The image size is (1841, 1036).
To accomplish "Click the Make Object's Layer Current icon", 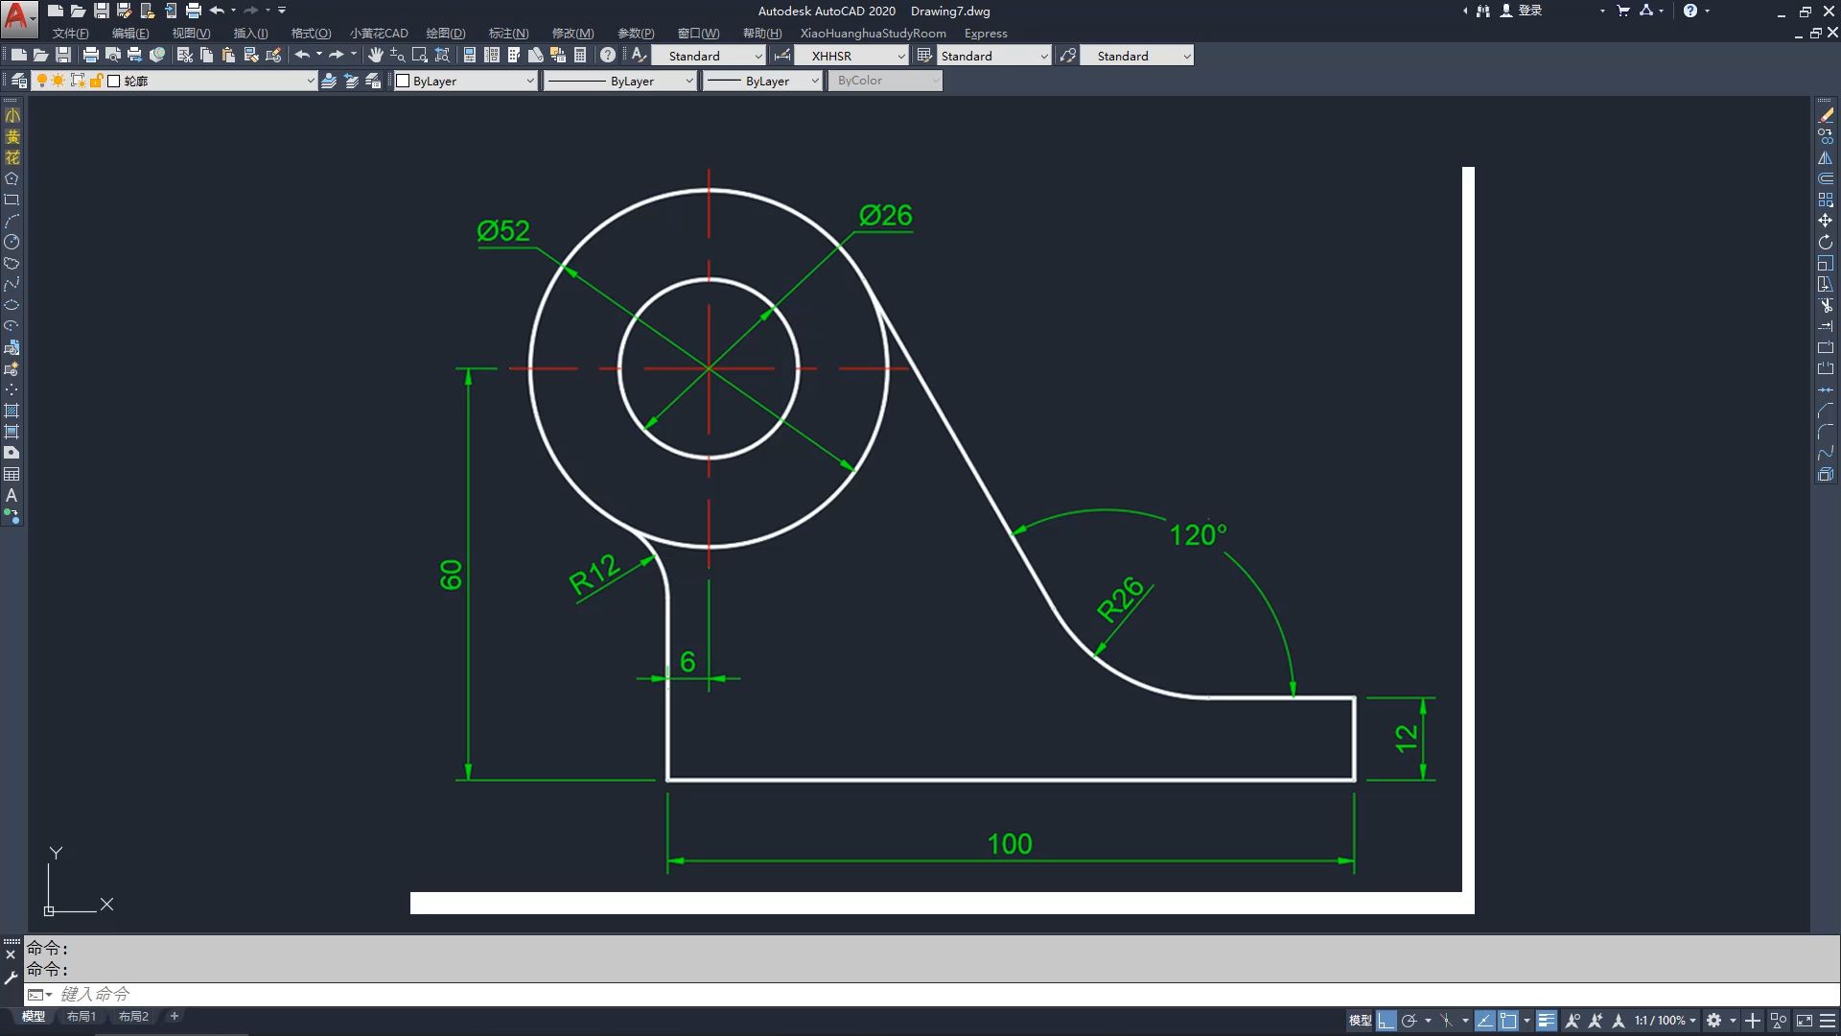I will (329, 81).
